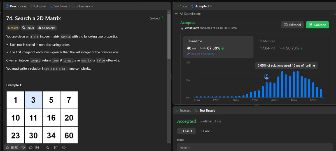Click the VenusTokyo avatar icon

pos(182,28)
